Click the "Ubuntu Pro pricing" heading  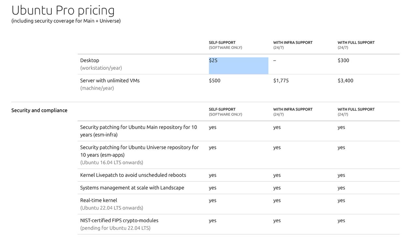[63, 10]
